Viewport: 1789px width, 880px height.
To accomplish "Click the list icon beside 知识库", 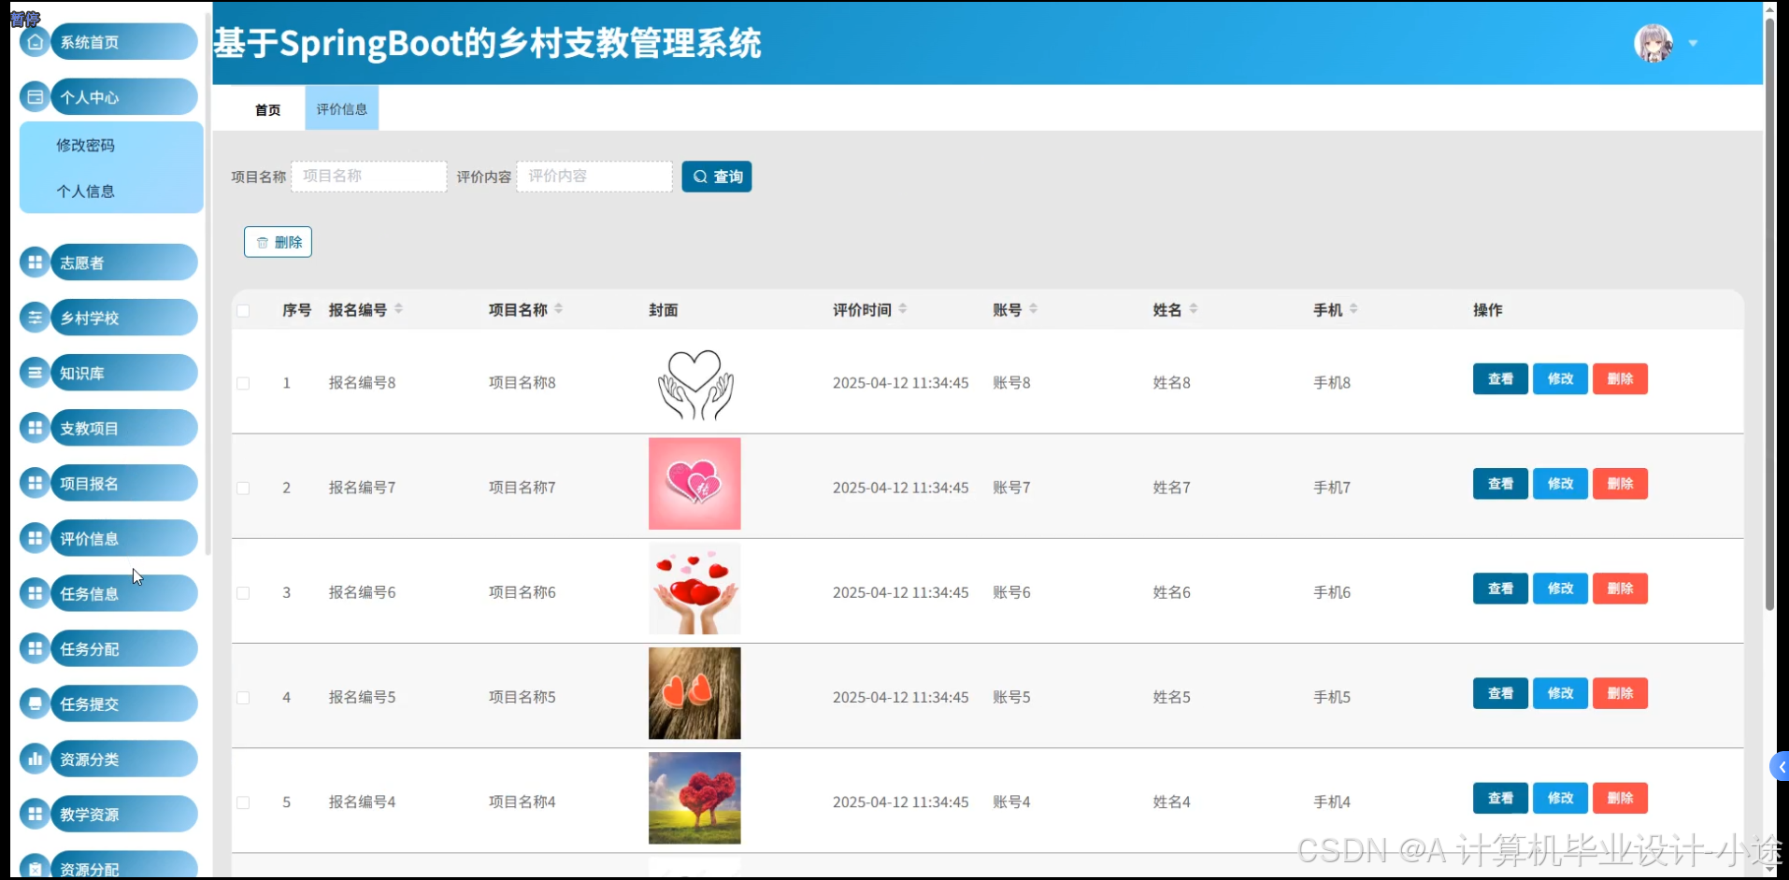I will click(x=35, y=373).
